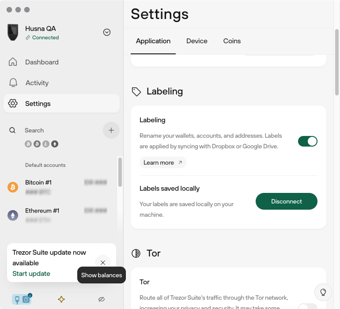The image size is (340, 309).
Task: Switch to the Device tab
Action: pyautogui.click(x=197, y=41)
